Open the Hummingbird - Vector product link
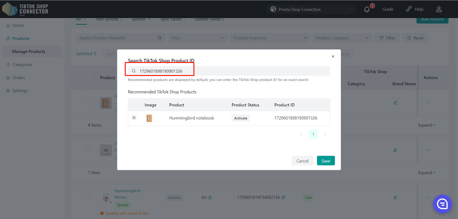Image resolution: width=458 pixels, height=219 pixels. [128, 194]
